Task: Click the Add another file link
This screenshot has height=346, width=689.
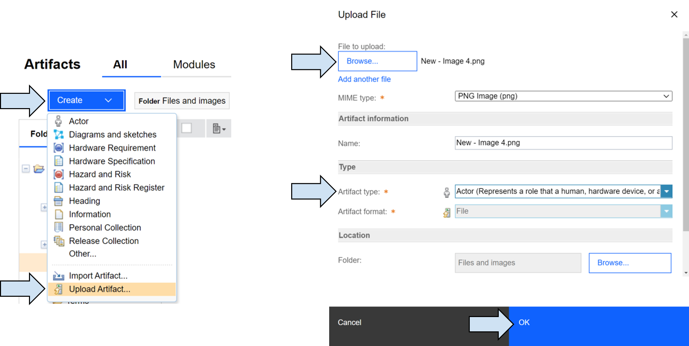Action: tap(364, 79)
